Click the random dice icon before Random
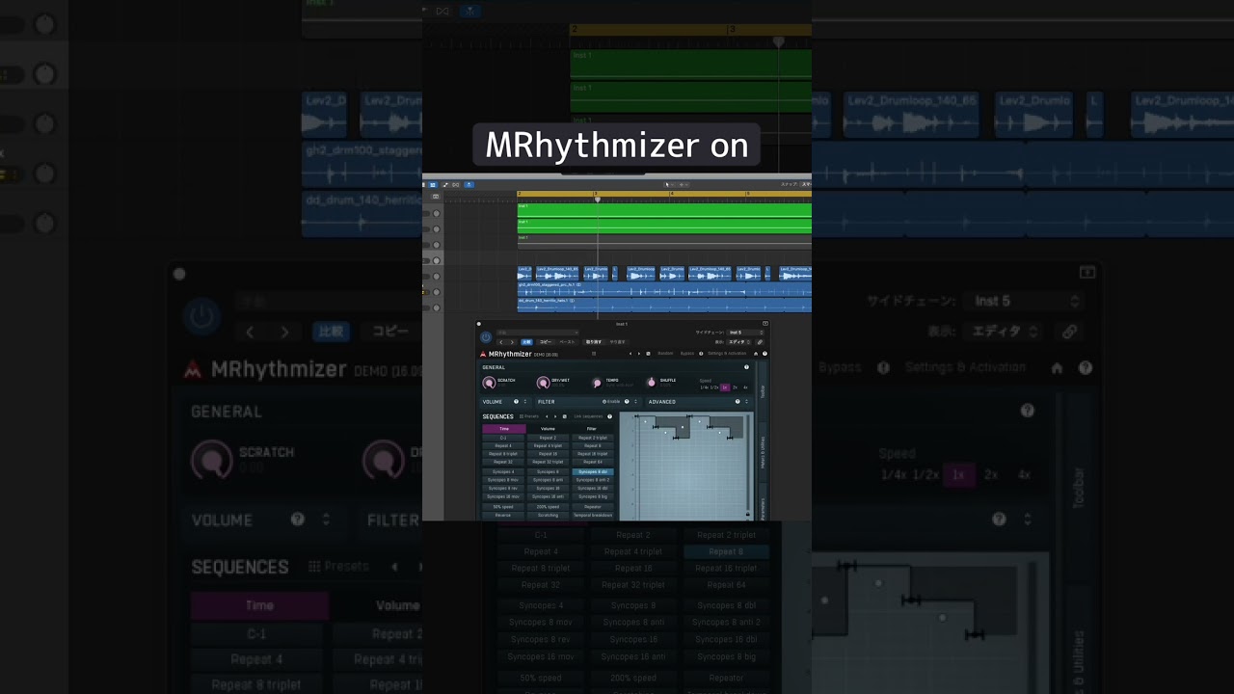Viewport: 1234px width, 694px height. (648, 354)
